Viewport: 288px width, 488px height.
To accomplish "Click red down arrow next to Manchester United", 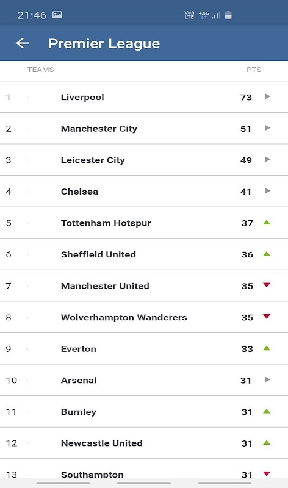I will pos(267,285).
